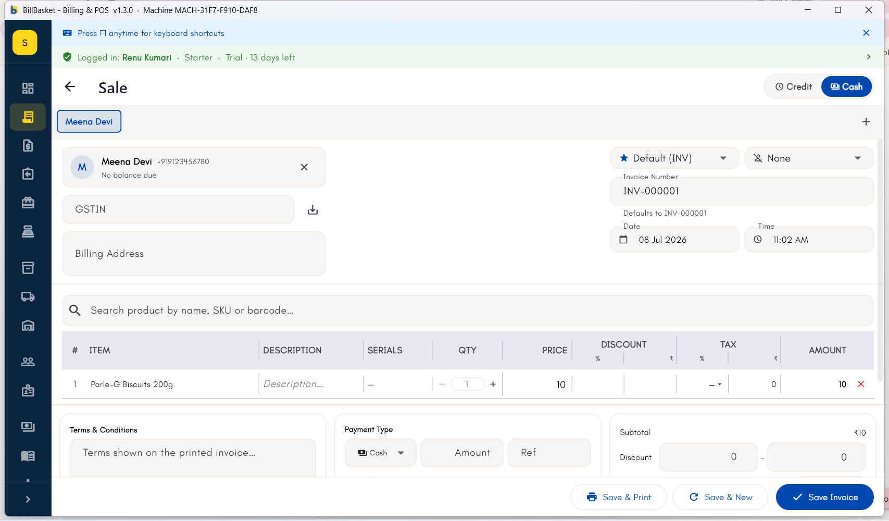Click the vertical scrollbar on the form
This screenshot has width=889, height=521.
(x=881, y=260)
